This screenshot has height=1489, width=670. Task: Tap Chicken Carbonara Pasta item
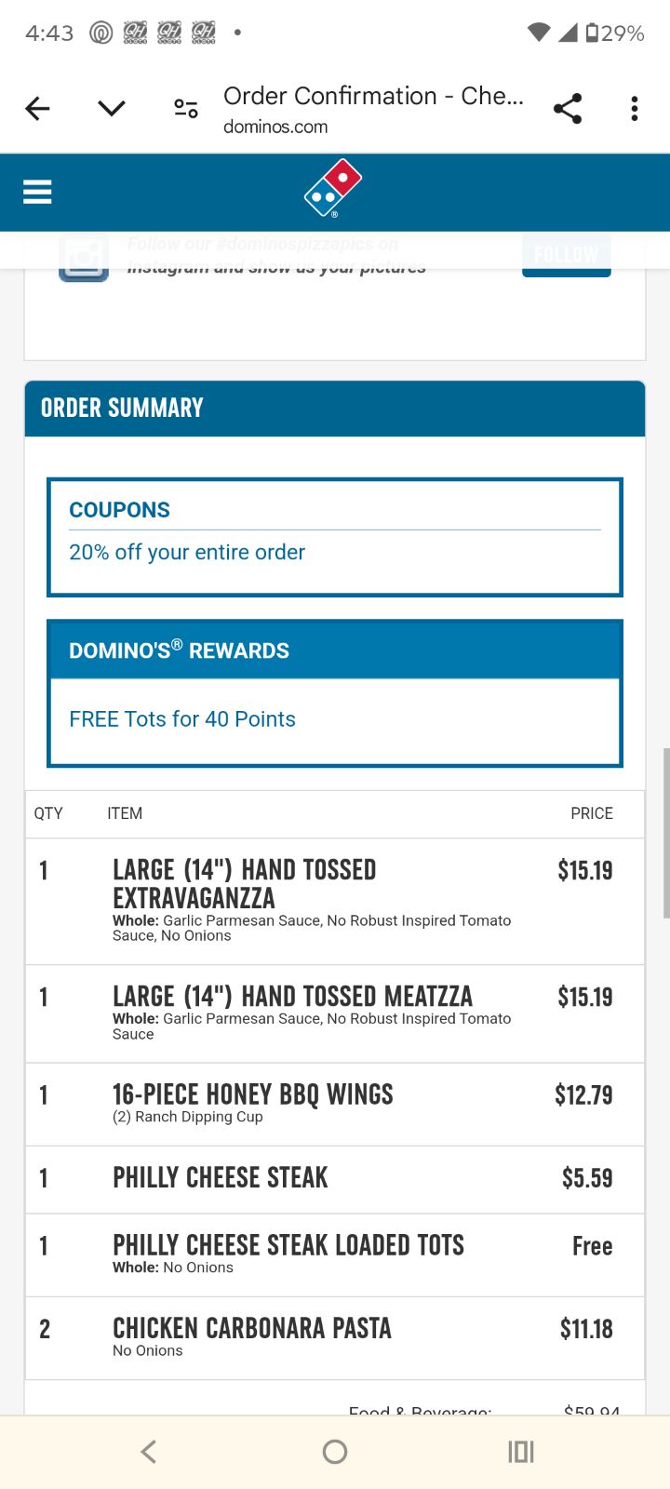pyautogui.click(x=252, y=1329)
